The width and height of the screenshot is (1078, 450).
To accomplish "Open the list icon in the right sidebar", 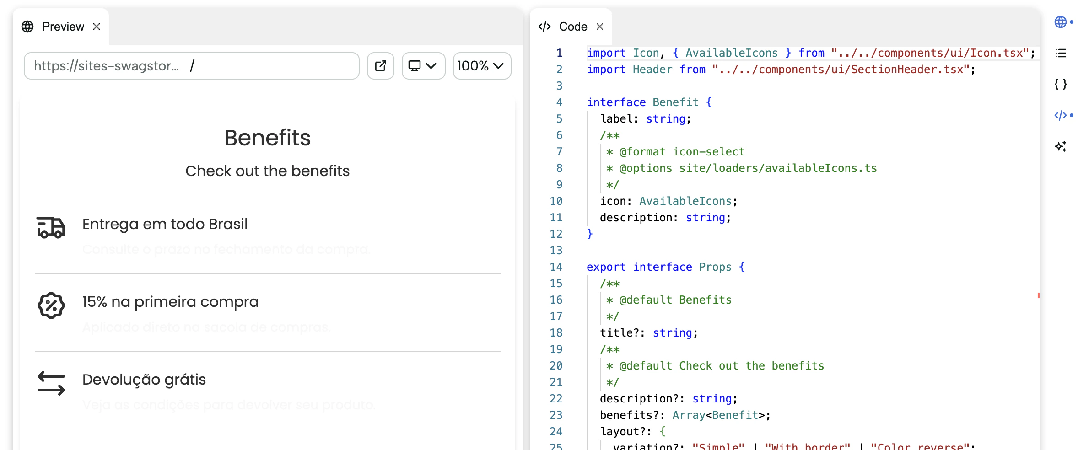I will tap(1060, 53).
